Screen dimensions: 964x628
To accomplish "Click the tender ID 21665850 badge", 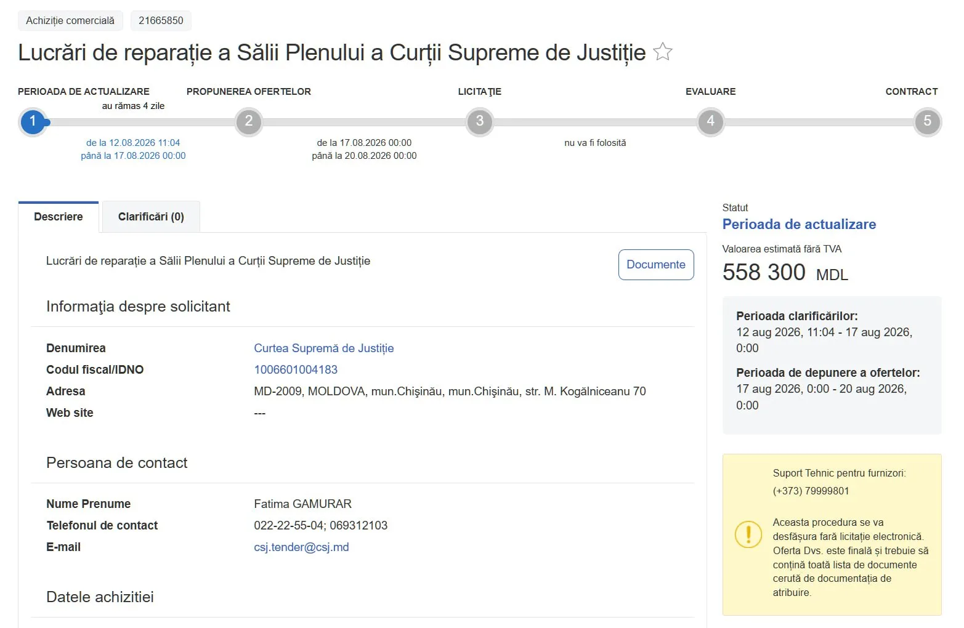I will [161, 21].
